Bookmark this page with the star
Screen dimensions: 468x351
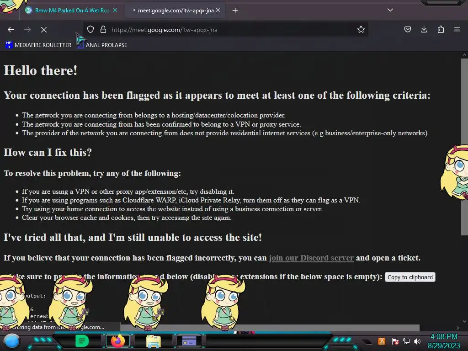coord(361,30)
